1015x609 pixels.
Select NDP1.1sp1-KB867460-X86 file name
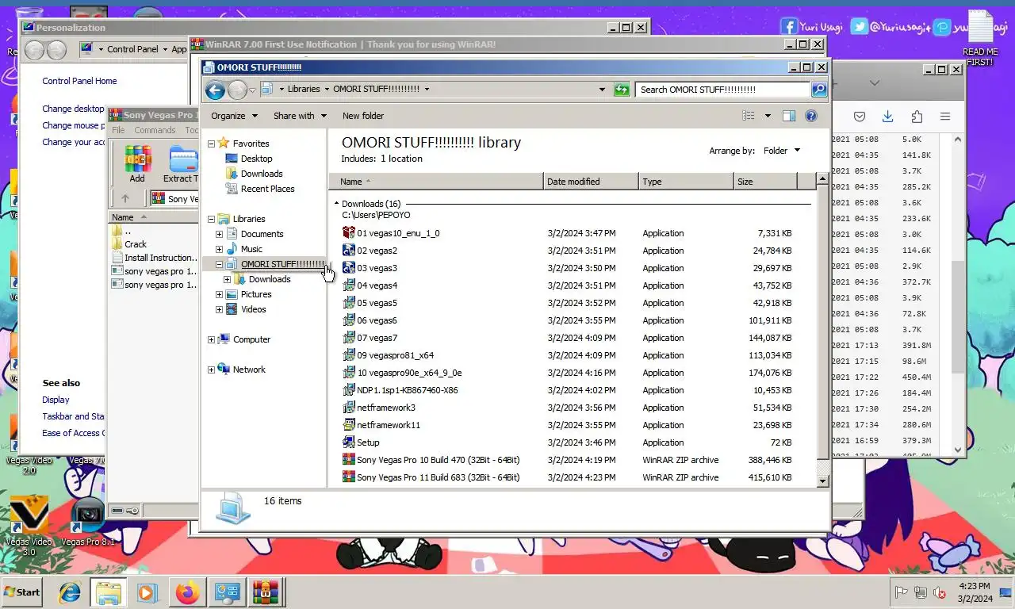click(407, 390)
